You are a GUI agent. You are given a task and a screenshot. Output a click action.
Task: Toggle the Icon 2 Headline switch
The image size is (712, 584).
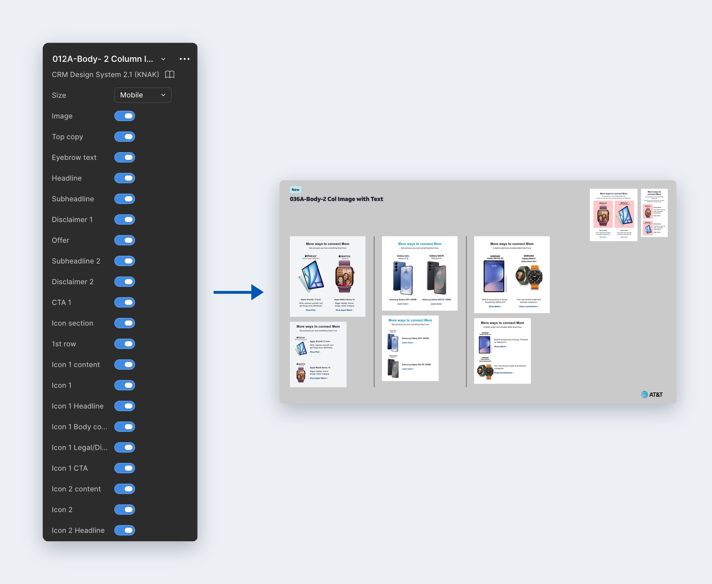click(x=125, y=531)
